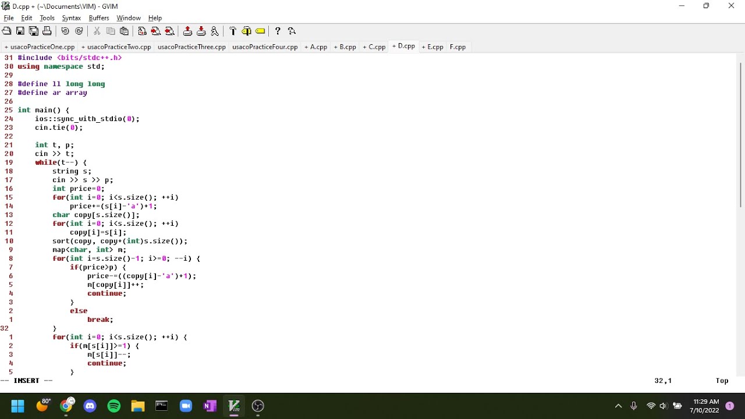Switch to usacoPracticeOne.cpp tab

(40, 47)
